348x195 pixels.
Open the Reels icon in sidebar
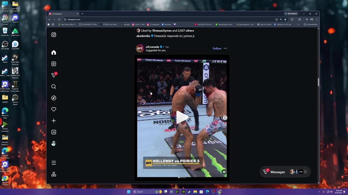[x=54, y=64]
